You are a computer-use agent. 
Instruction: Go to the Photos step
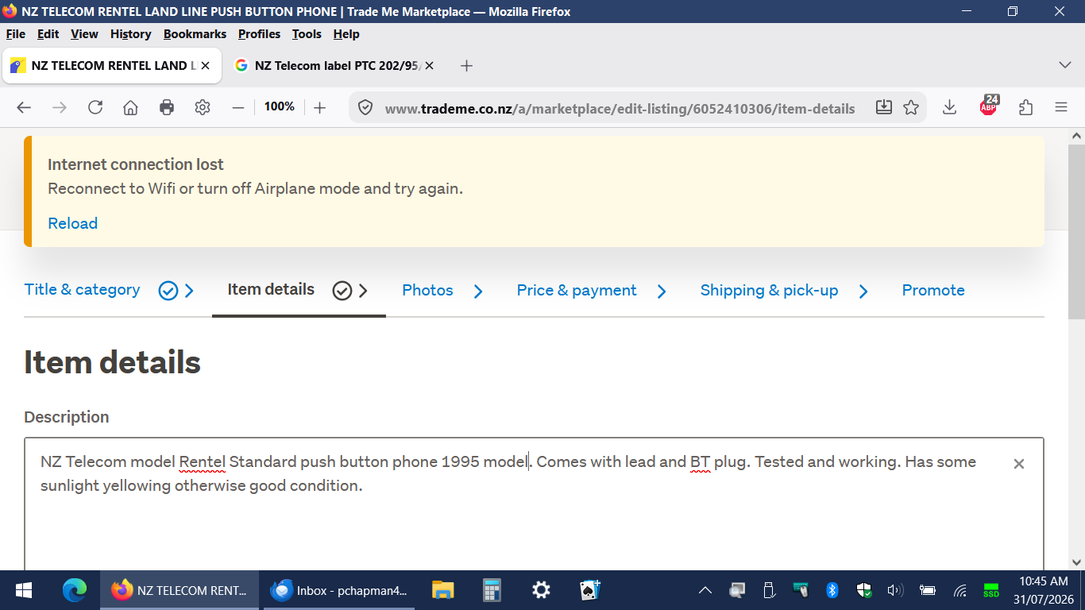[427, 291]
